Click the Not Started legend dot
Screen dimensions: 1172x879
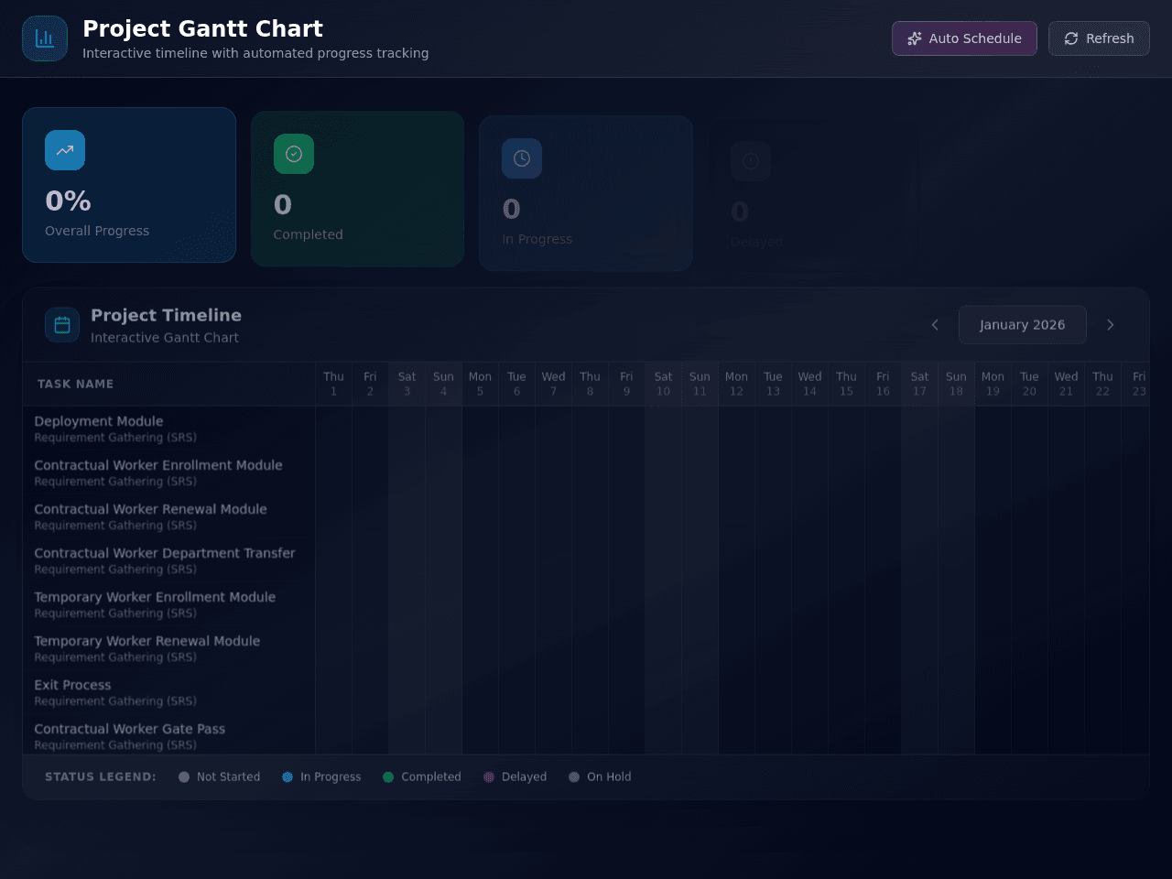[x=184, y=777]
